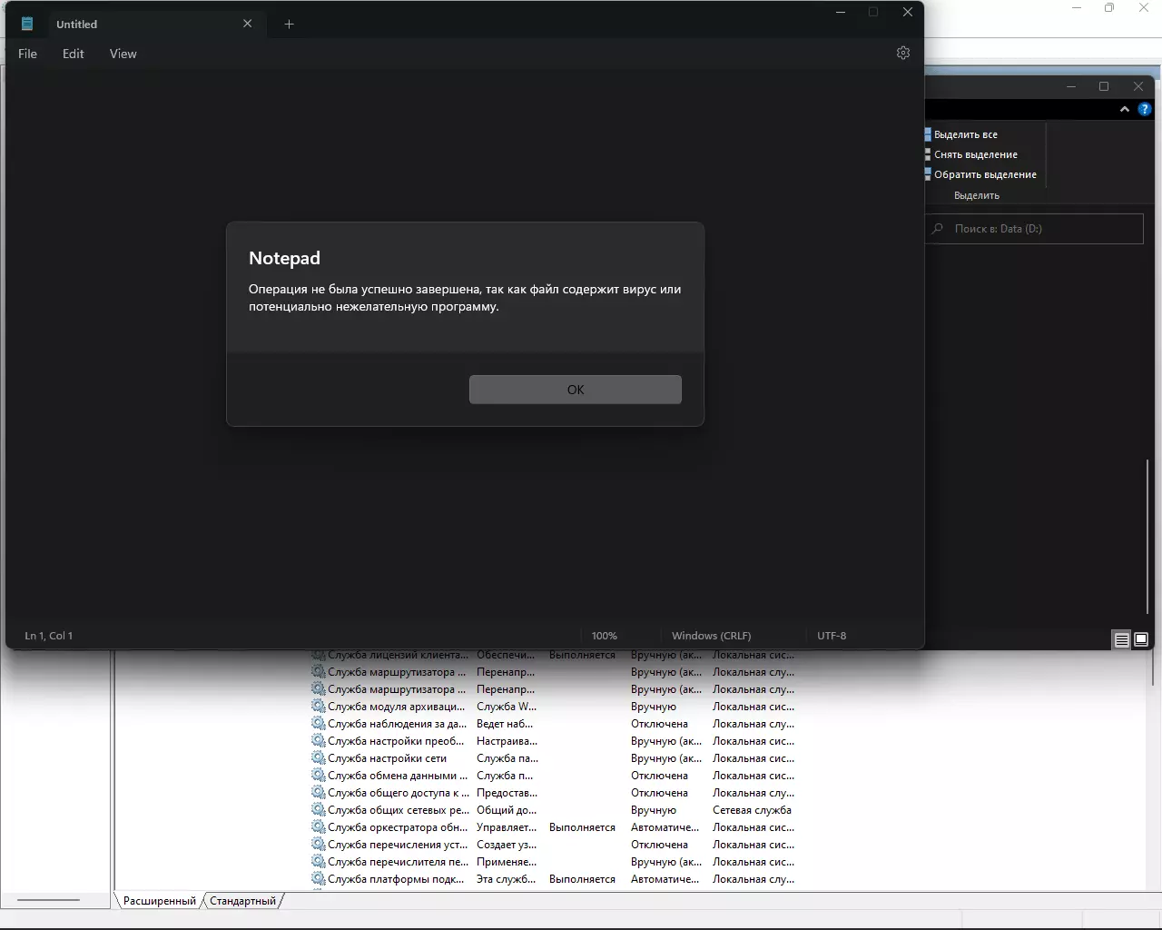Select service name Служба настройки сети
This screenshot has height=930, width=1162.
coord(388,758)
